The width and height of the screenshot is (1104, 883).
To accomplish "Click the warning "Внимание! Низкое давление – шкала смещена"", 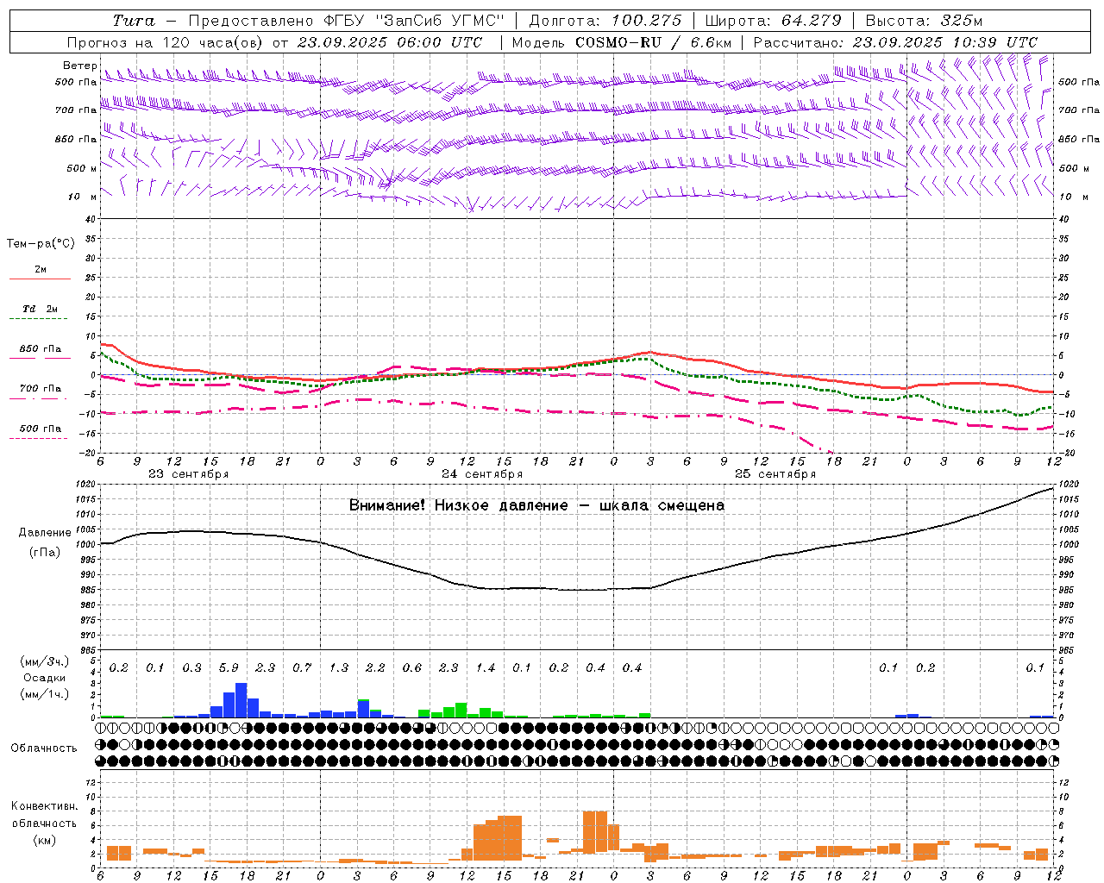I will (536, 505).
